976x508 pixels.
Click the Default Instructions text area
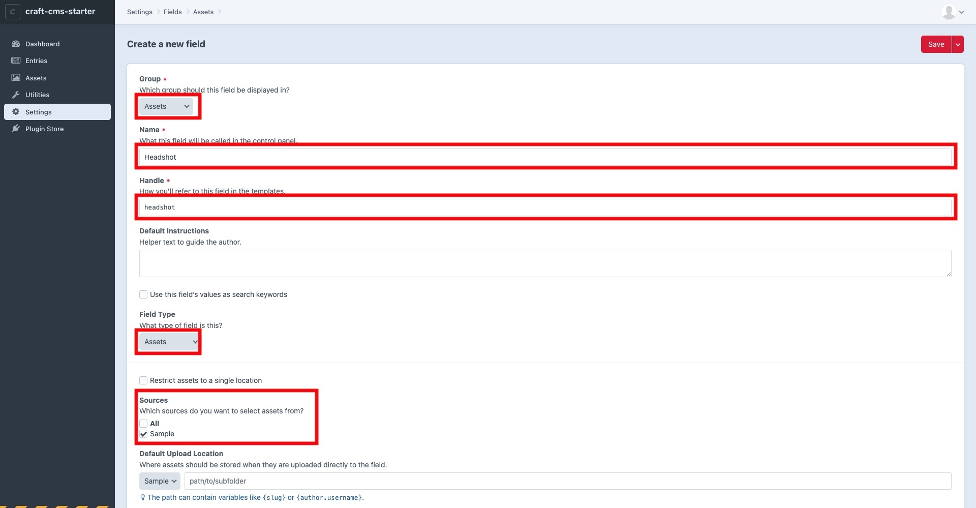point(545,263)
